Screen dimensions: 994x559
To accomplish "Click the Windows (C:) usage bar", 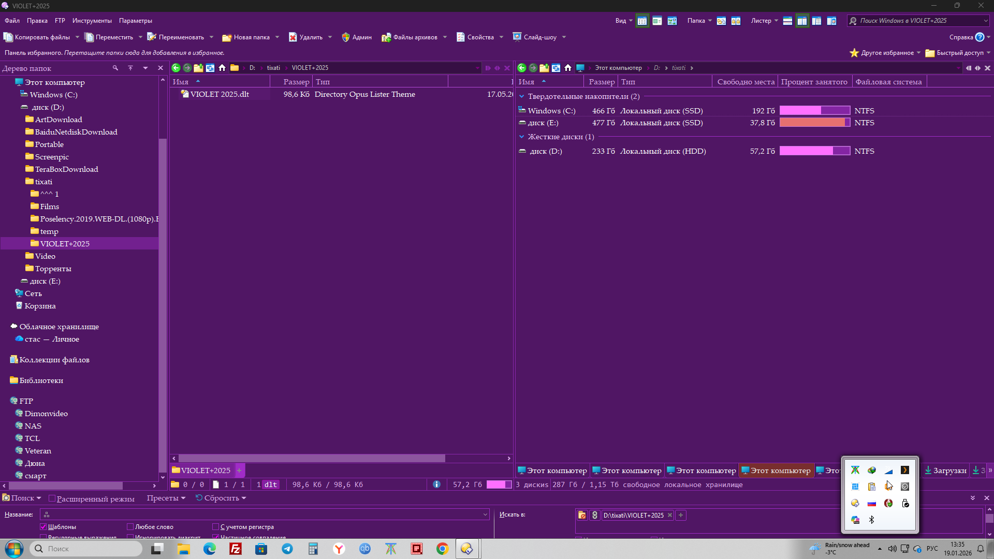I will click(x=814, y=111).
